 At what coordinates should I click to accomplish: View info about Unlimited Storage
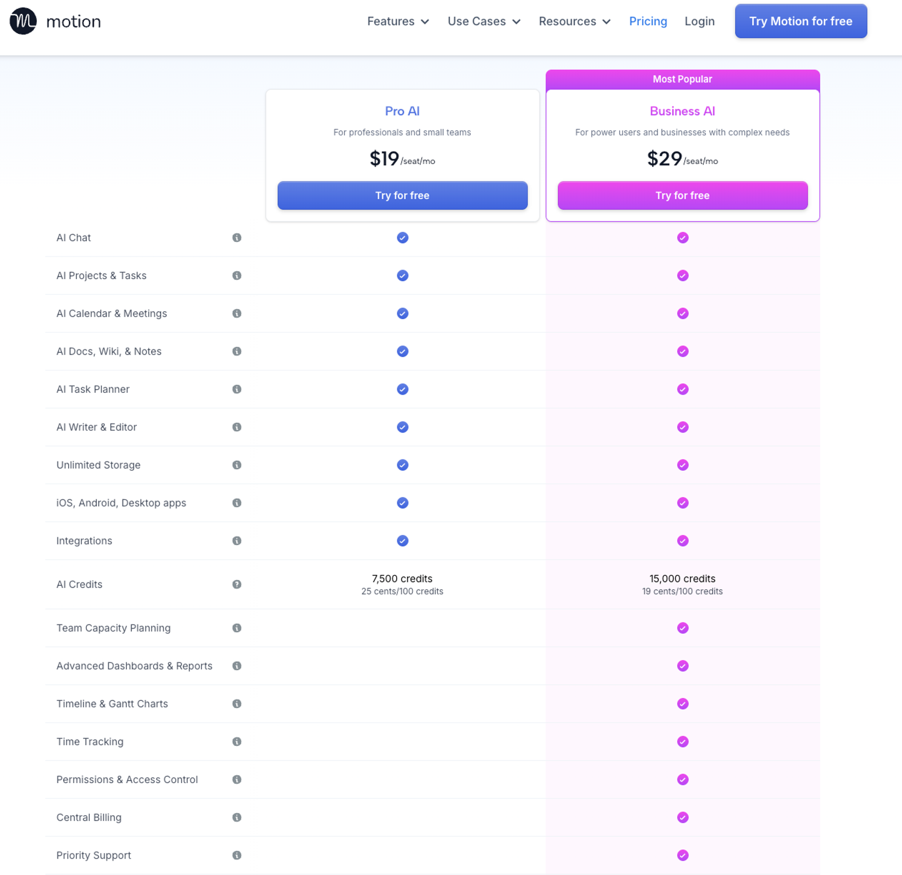tap(237, 465)
